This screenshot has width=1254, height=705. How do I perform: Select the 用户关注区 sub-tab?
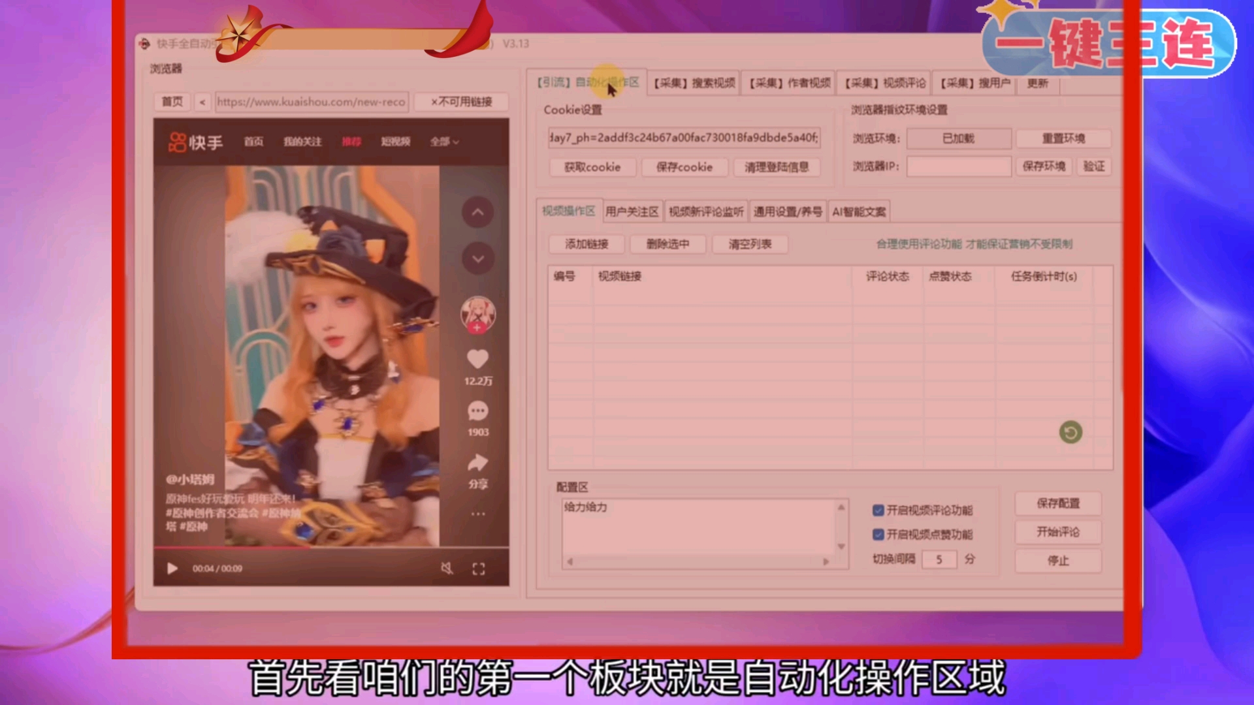pyautogui.click(x=632, y=211)
